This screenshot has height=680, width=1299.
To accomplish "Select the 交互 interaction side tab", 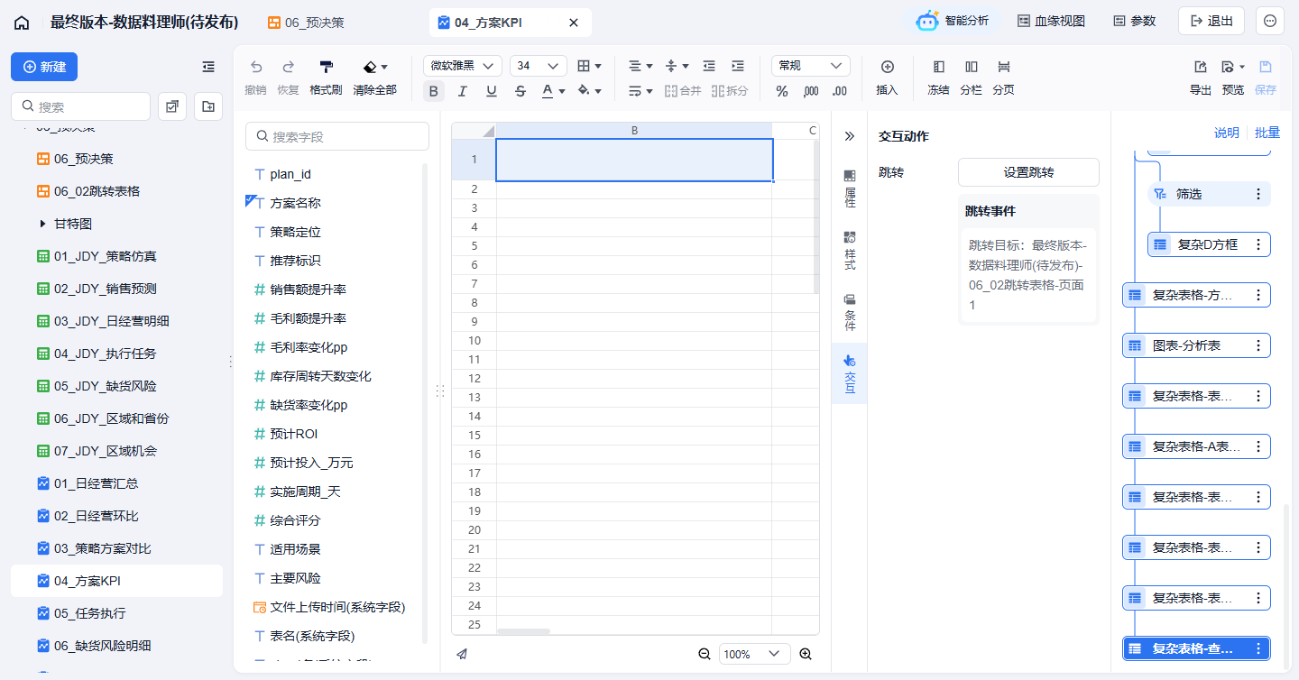I will tap(850, 373).
